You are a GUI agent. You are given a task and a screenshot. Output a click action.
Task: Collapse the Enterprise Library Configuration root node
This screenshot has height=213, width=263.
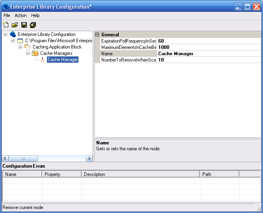(x=5, y=34)
